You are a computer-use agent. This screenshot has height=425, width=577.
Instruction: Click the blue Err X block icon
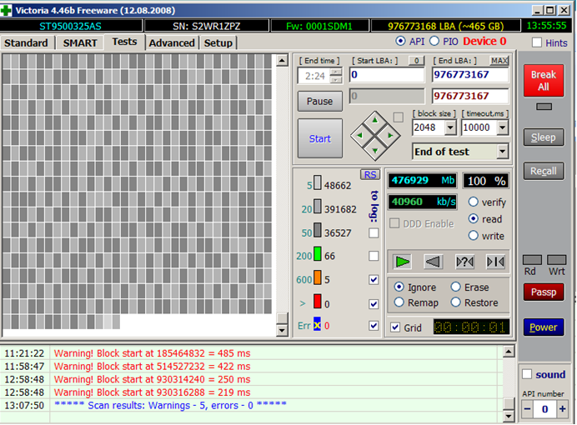point(317,324)
